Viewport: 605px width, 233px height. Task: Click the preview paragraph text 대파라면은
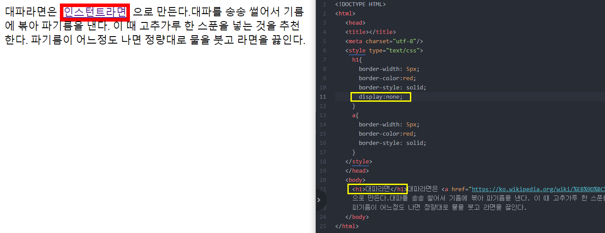[31, 12]
